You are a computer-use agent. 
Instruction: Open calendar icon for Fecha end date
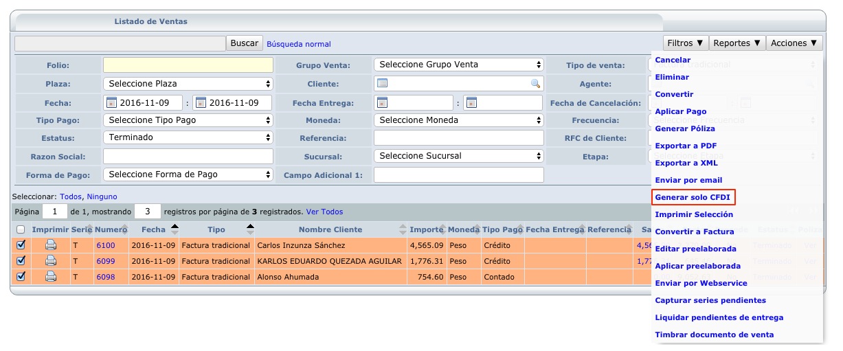(x=201, y=103)
